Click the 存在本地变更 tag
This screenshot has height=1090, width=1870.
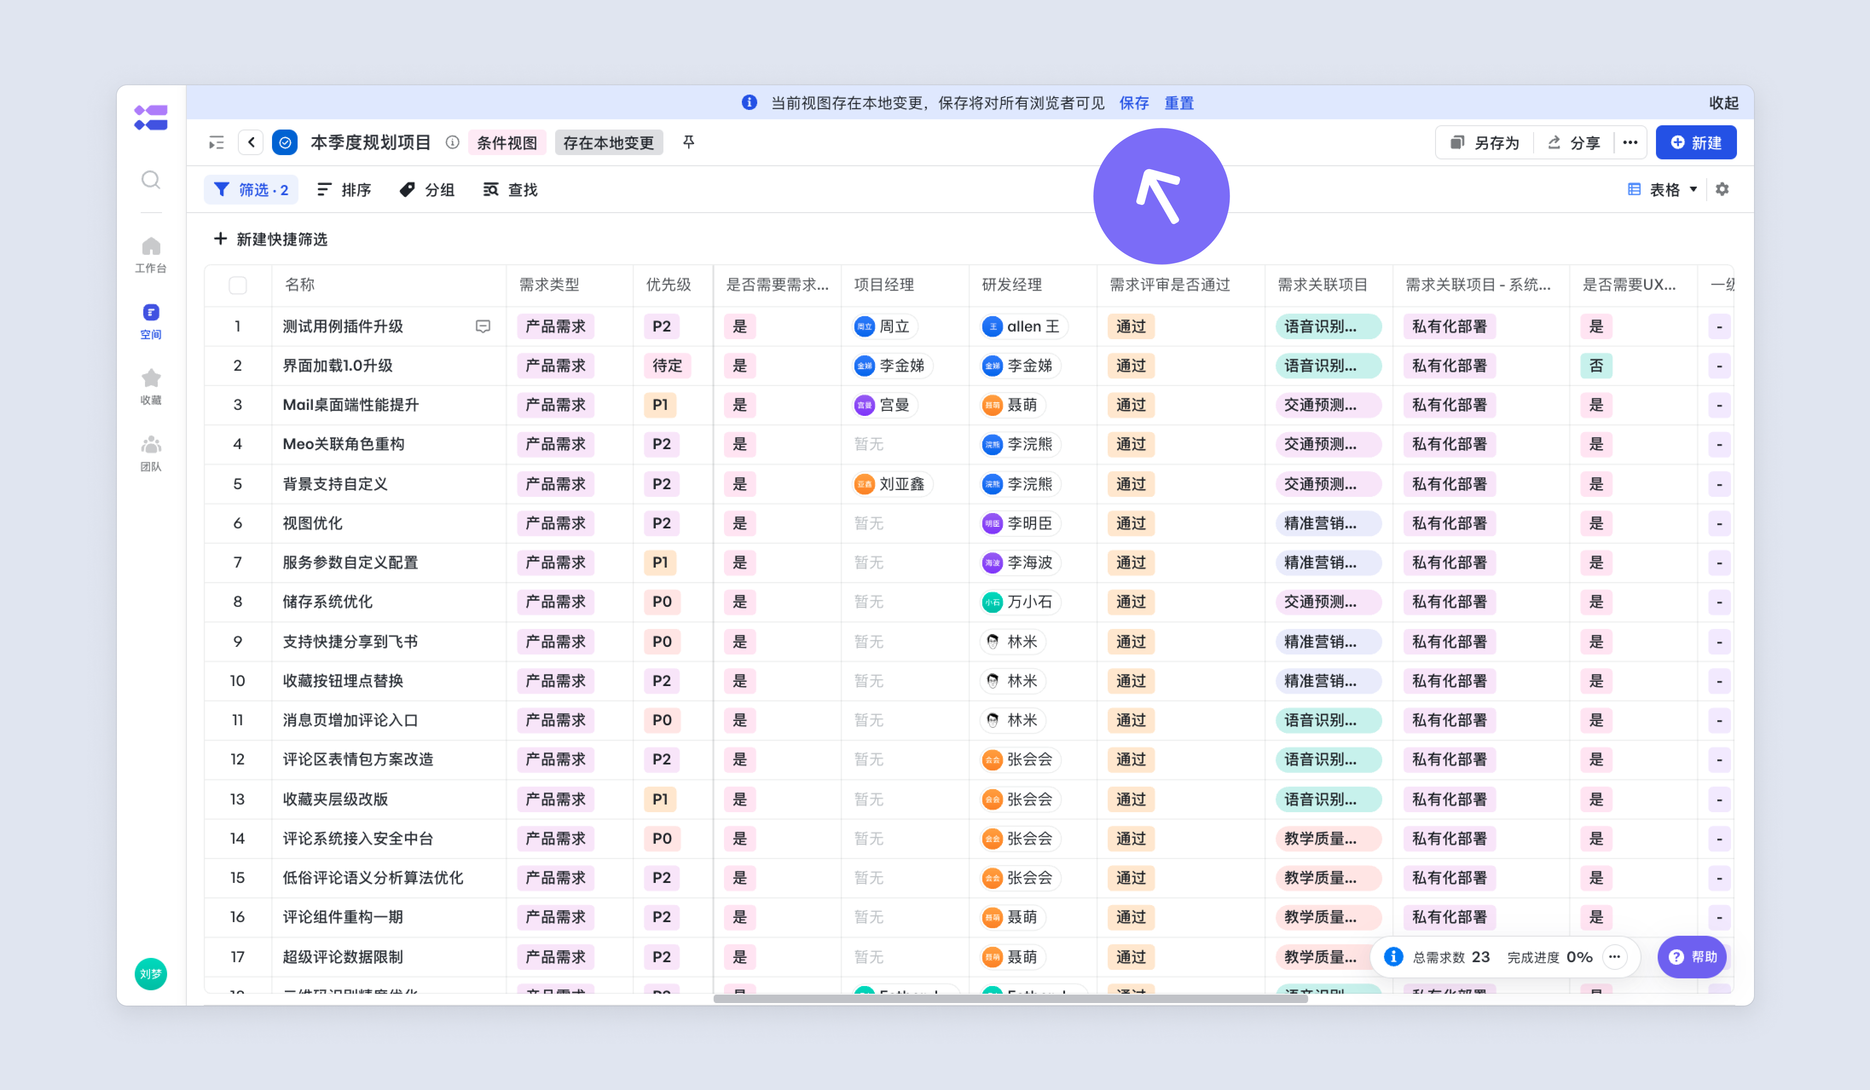click(608, 142)
